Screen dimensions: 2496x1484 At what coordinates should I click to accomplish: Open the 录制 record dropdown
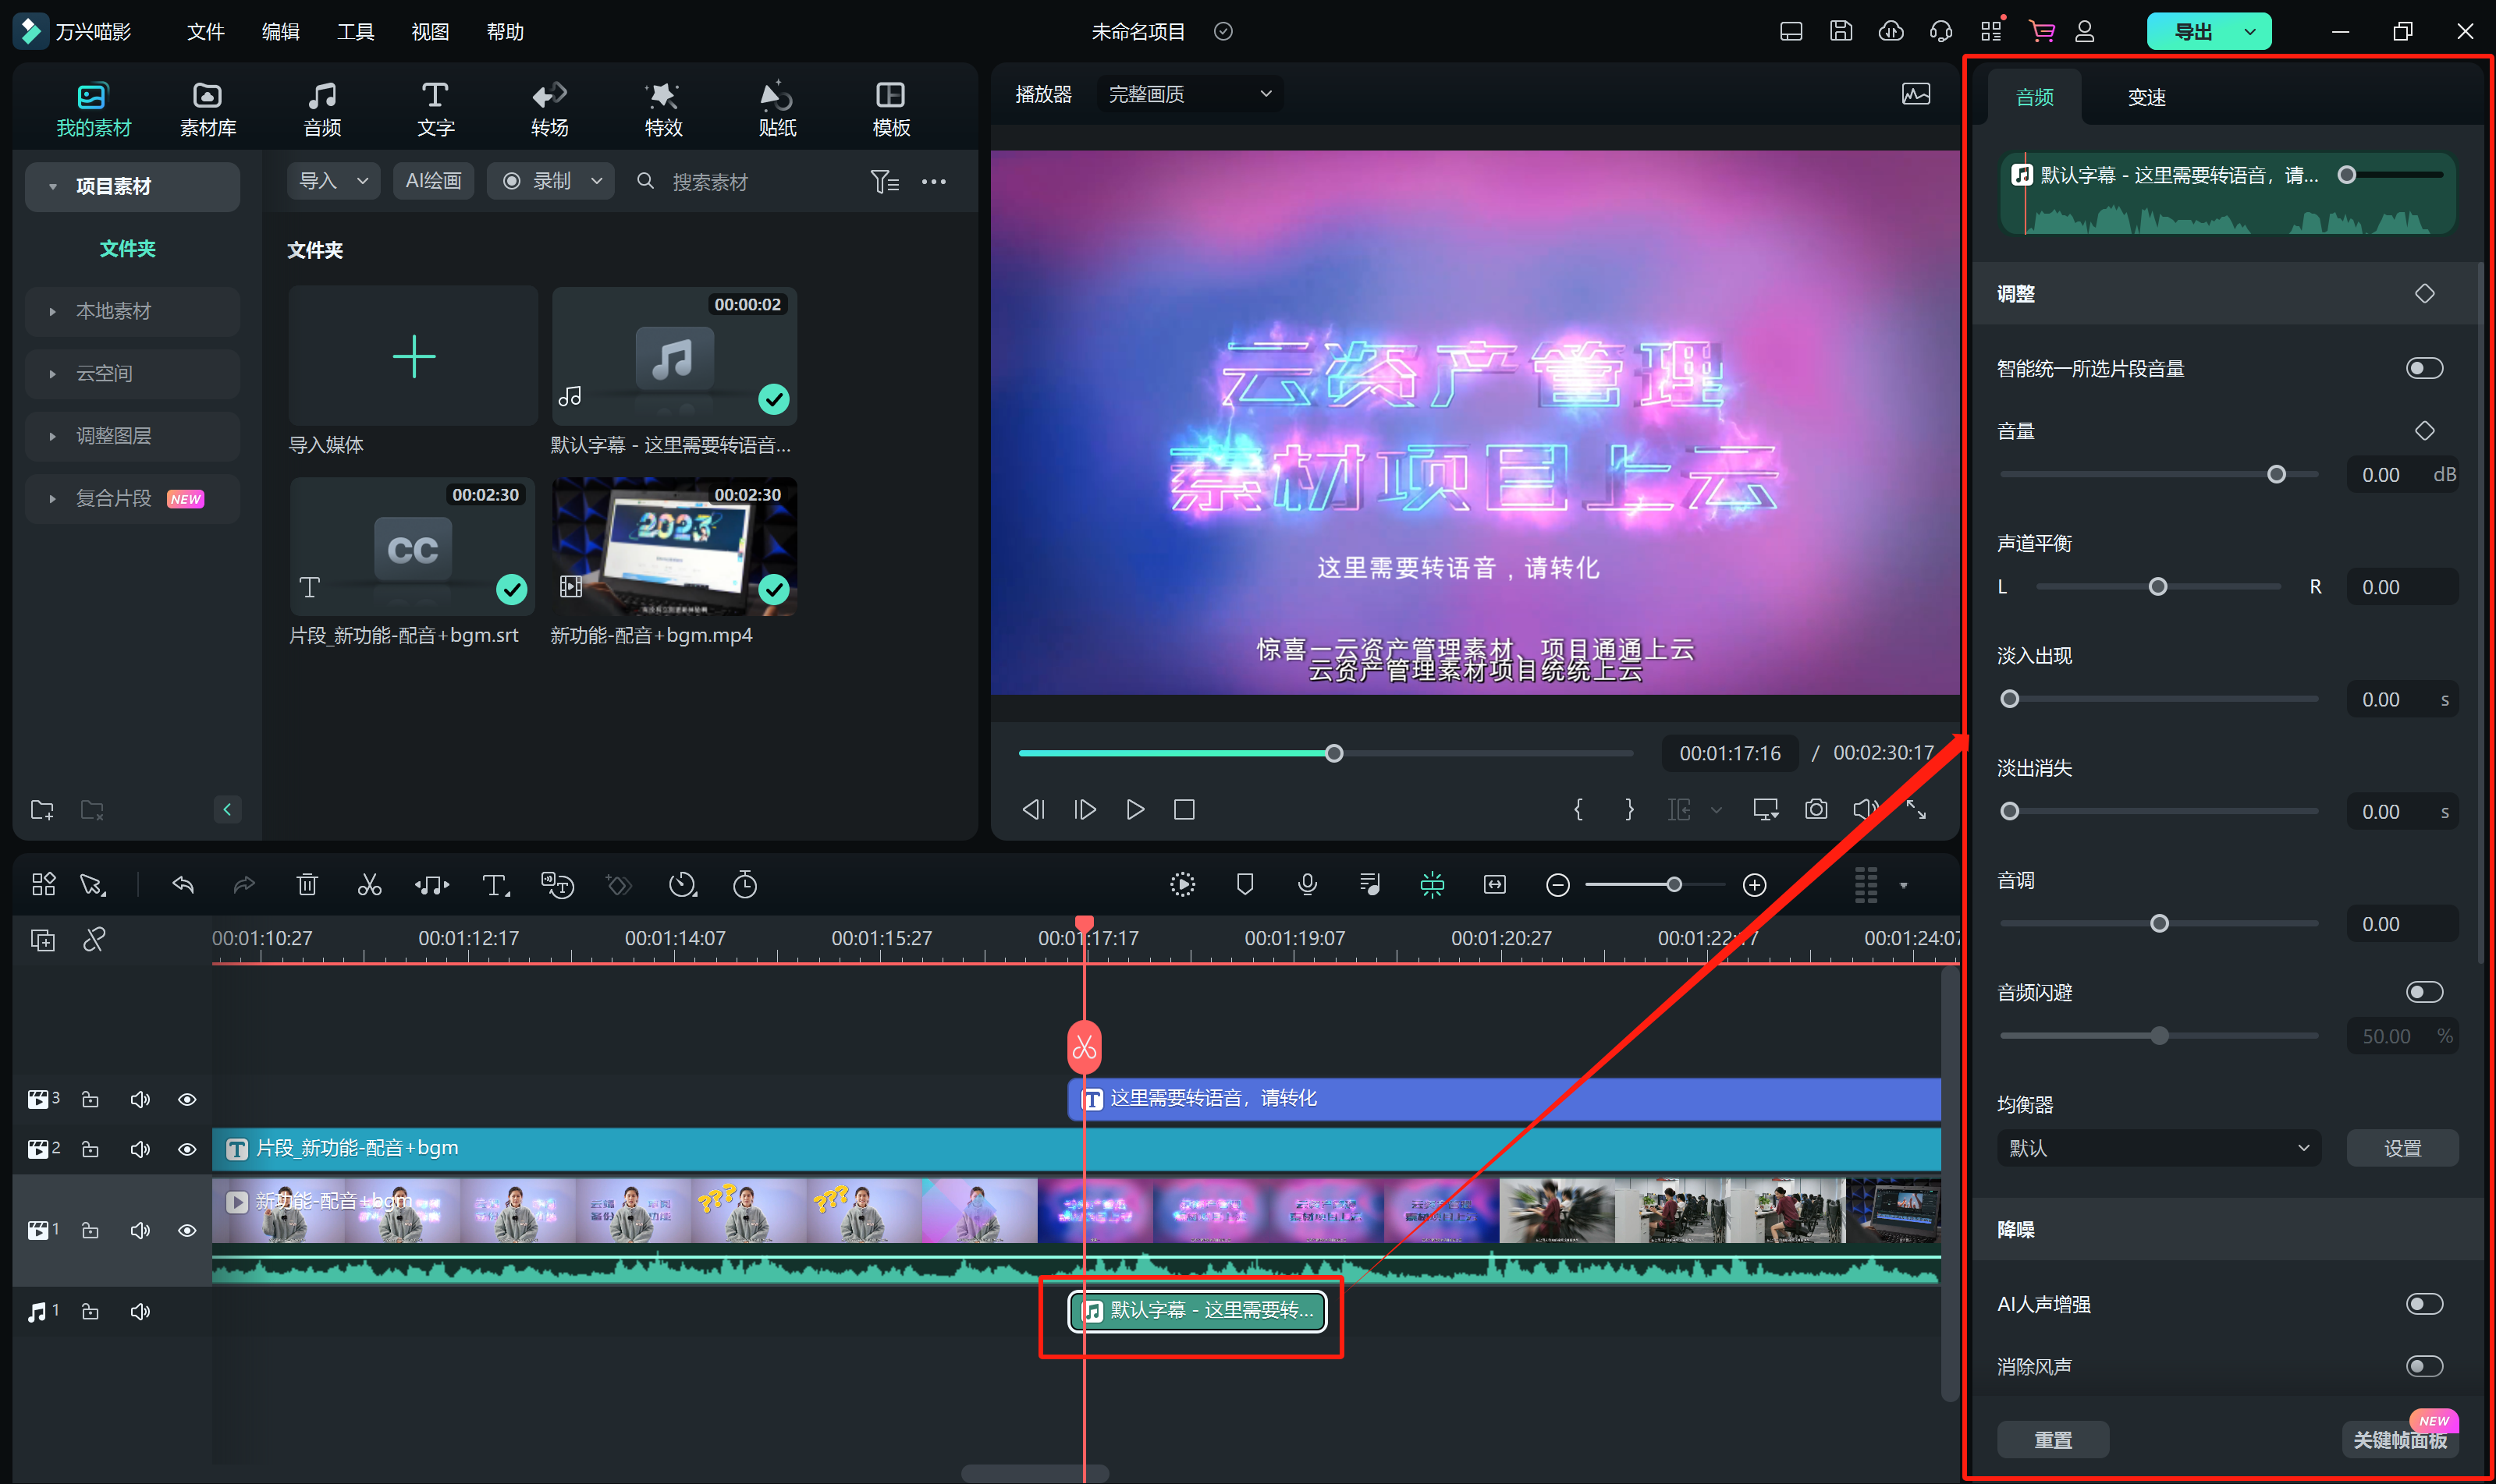click(x=550, y=181)
